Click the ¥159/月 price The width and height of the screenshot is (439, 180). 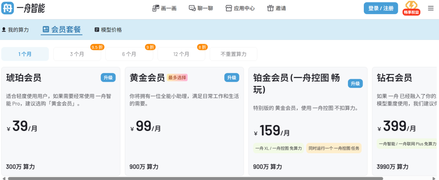tap(272, 131)
